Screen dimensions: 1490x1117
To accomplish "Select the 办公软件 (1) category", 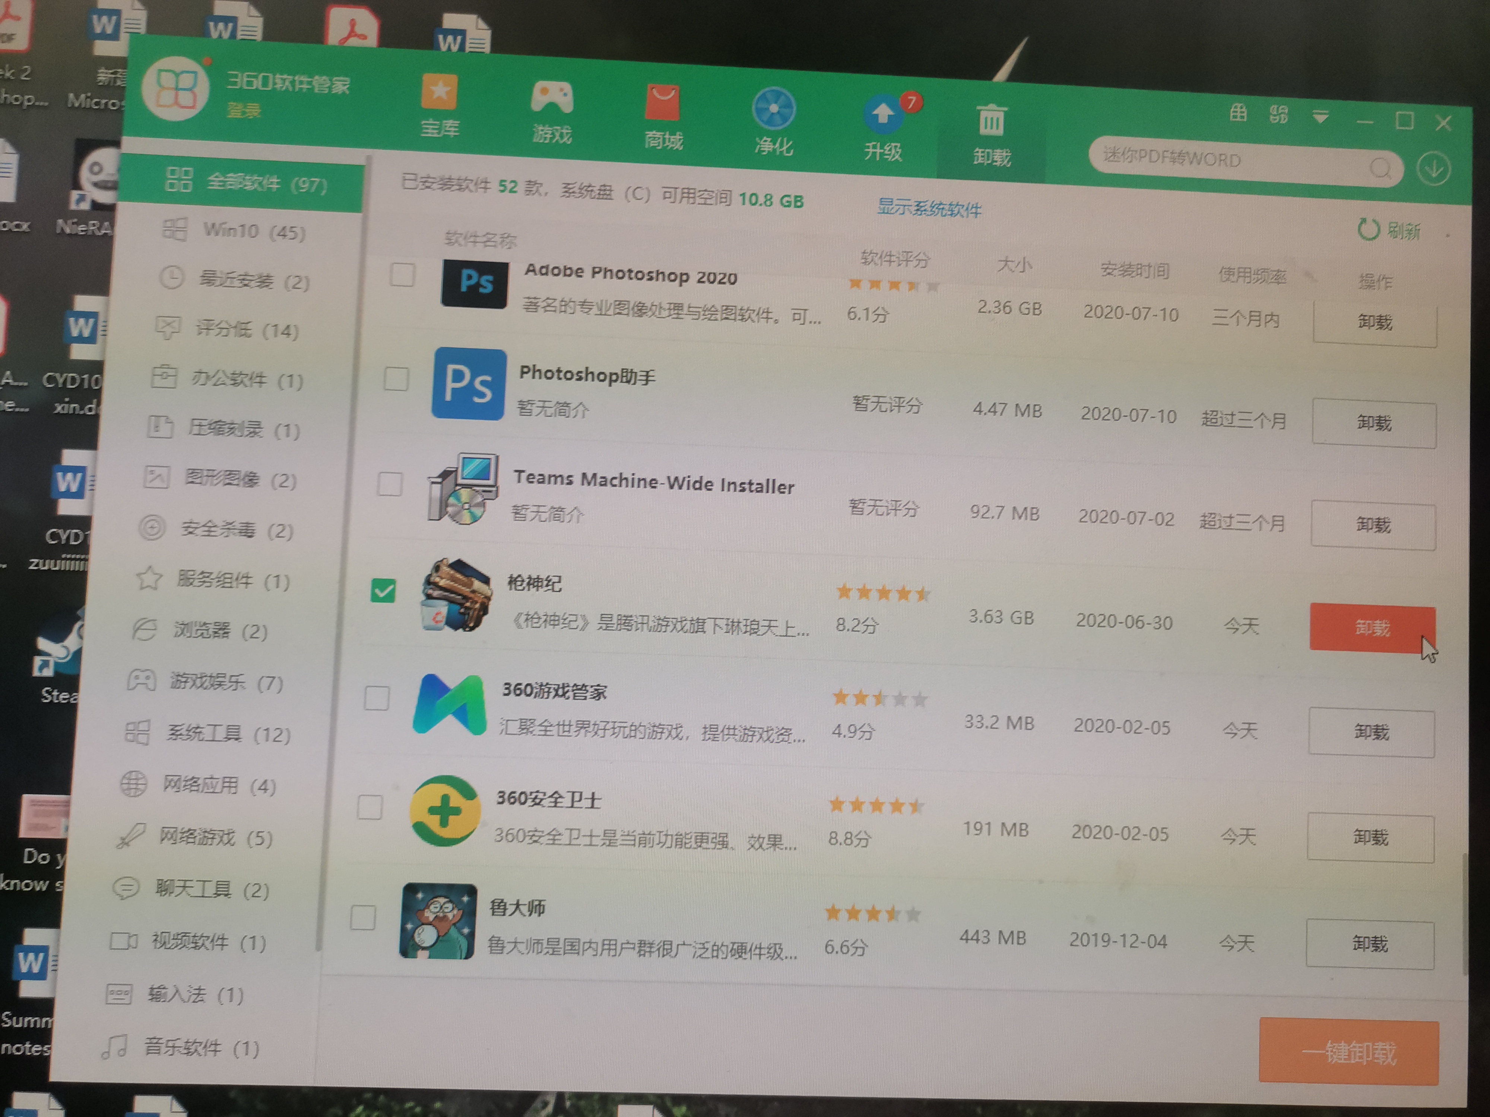I will (228, 379).
